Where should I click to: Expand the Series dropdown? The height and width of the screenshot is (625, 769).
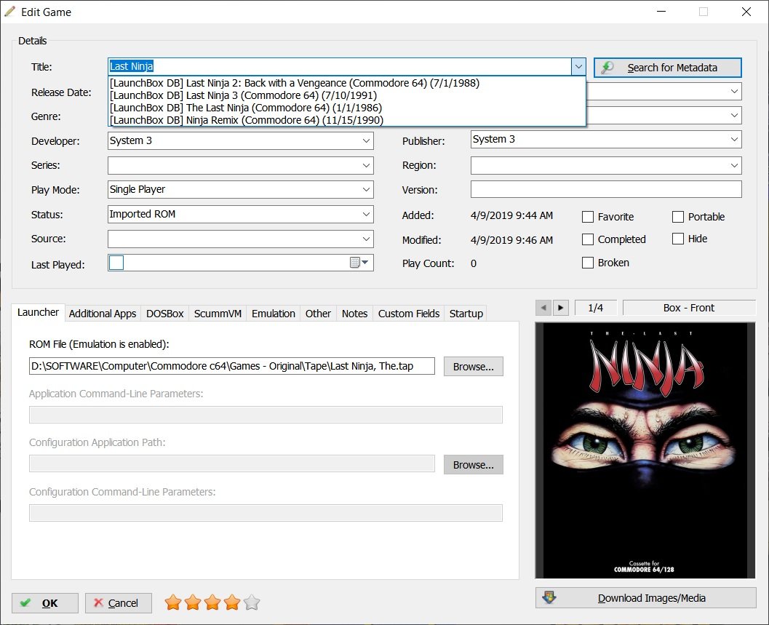[x=366, y=165]
